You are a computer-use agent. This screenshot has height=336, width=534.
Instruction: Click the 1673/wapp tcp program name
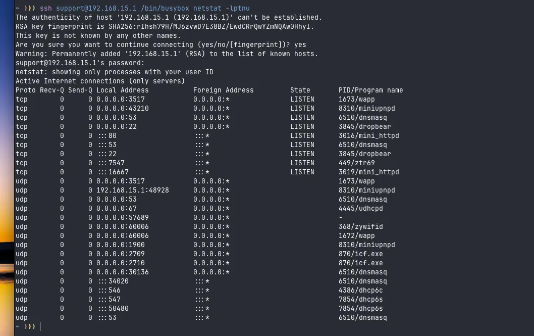tap(356, 99)
